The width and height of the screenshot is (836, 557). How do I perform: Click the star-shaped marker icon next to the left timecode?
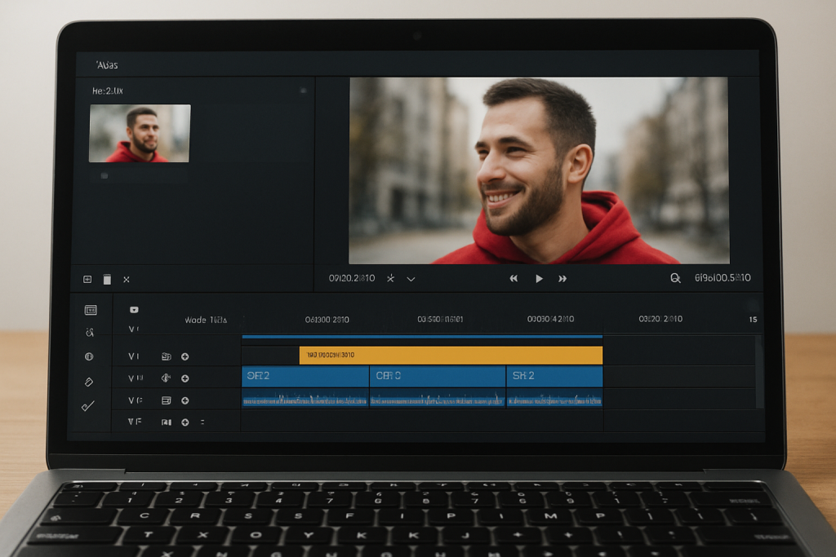(x=391, y=279)
